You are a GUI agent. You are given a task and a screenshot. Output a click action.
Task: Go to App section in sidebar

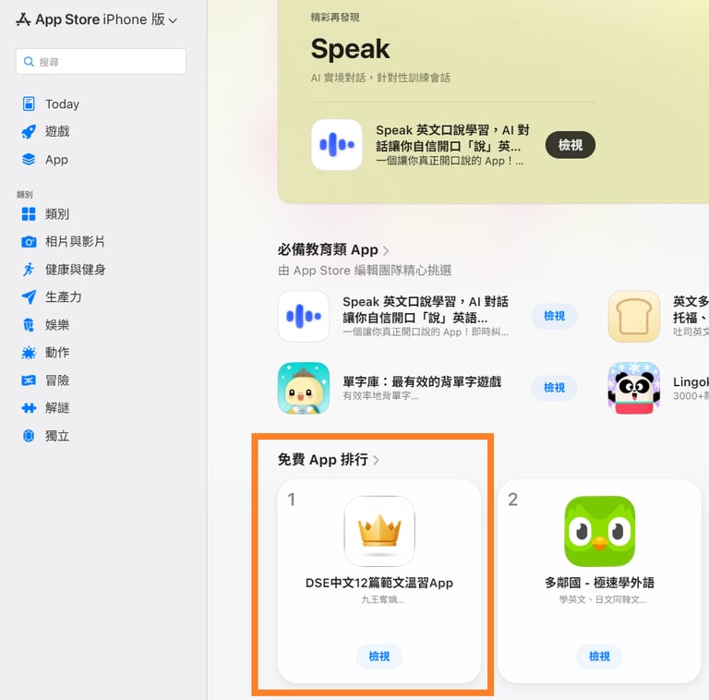pyautogui.click(x=56, y=160)
